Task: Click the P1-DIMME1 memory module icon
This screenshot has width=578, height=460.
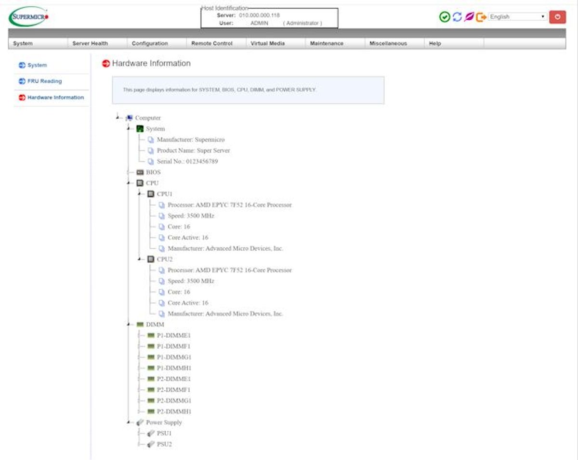Action: [151, 335]
